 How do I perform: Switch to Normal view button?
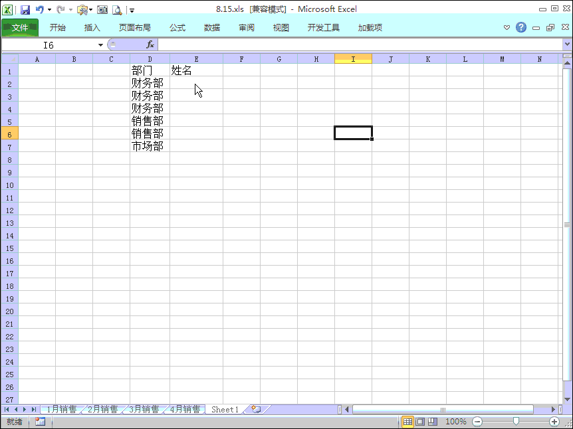[408, 422]
